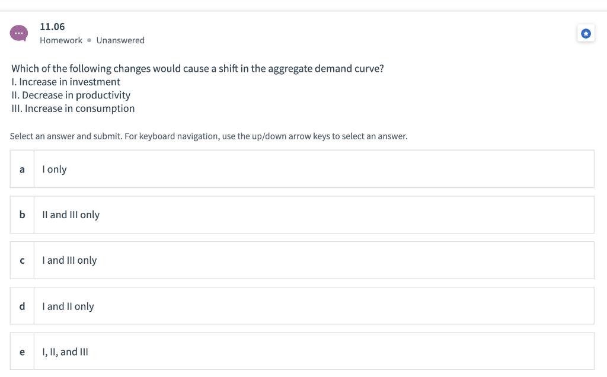Click the gray dot between Homework and Unanswered
The width and height of the screenshot is (607, 377).
tap(89, 40)
